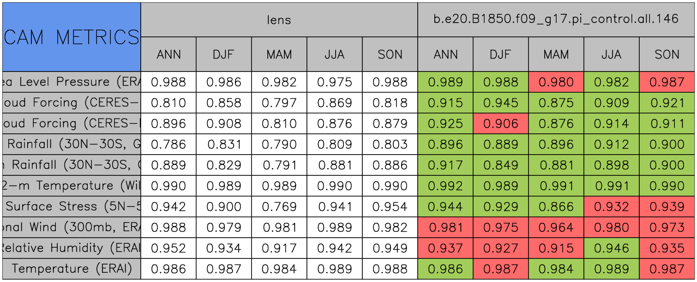Click the red cell with value 0.932

pos(611,206)
